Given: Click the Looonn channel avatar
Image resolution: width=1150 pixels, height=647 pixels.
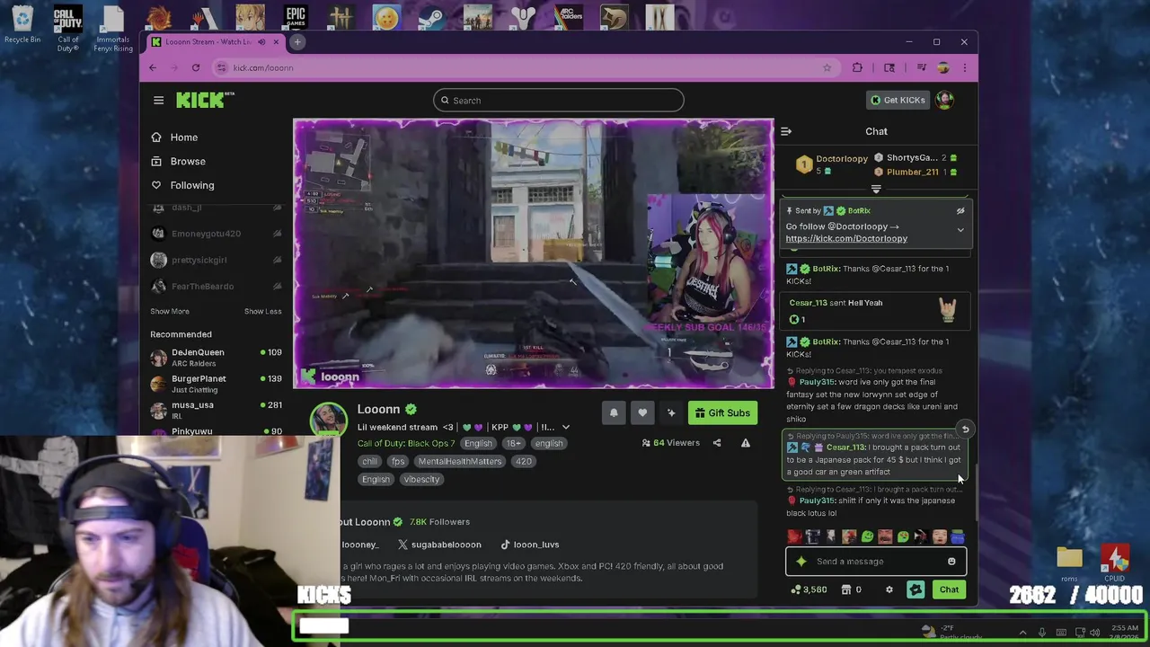Looking at the screenshot, I should 329,421.
